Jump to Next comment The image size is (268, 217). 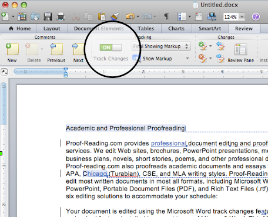(x=78, y=53)
